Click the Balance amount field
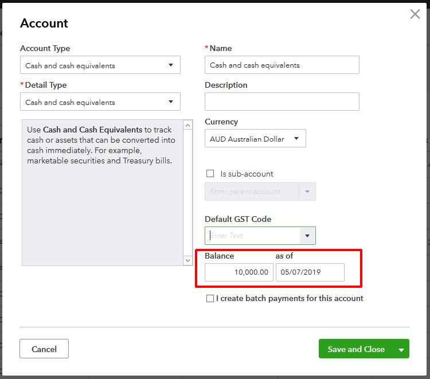Viewport: 430px width, 379px height. (x=239, y=272)
